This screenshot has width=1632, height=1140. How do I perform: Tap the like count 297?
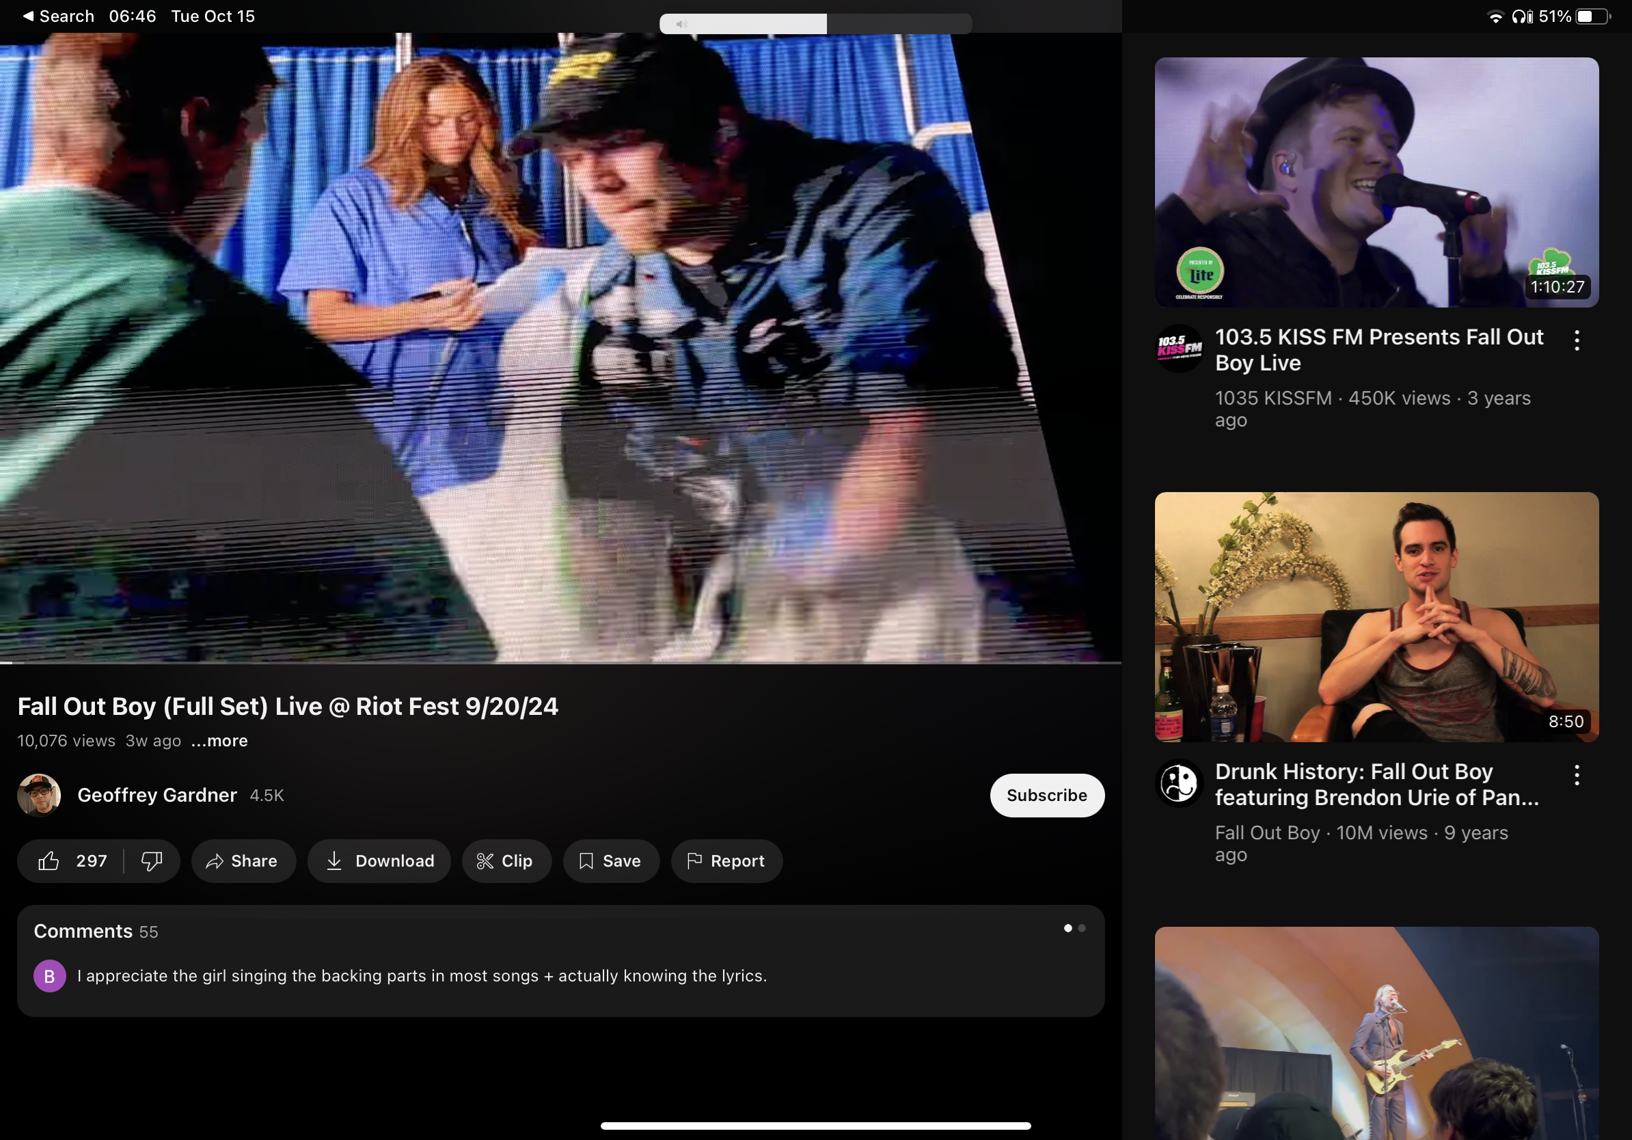click(92, 860)
